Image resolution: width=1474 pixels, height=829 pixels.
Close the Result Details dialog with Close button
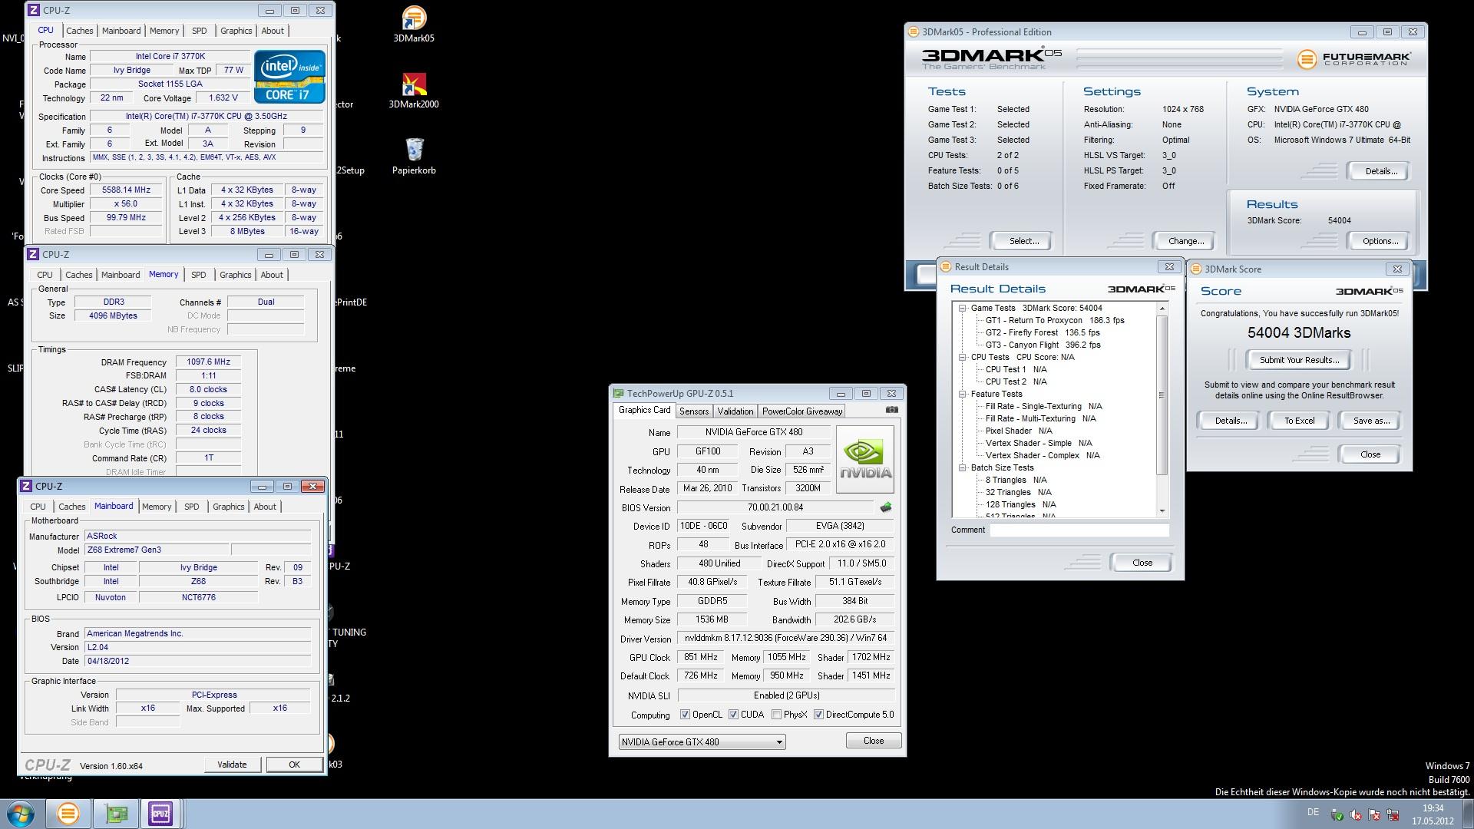(x=1142, y=563)
